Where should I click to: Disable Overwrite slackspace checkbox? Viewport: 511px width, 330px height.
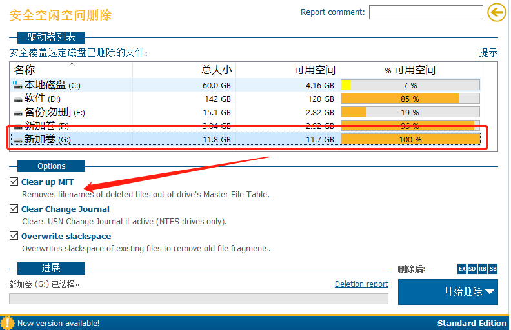click(x=14, y=236)
